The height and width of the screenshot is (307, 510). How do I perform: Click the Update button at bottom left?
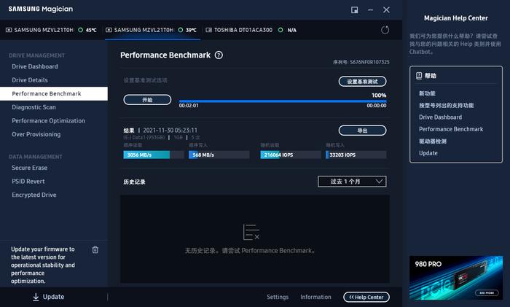[49, 297]
